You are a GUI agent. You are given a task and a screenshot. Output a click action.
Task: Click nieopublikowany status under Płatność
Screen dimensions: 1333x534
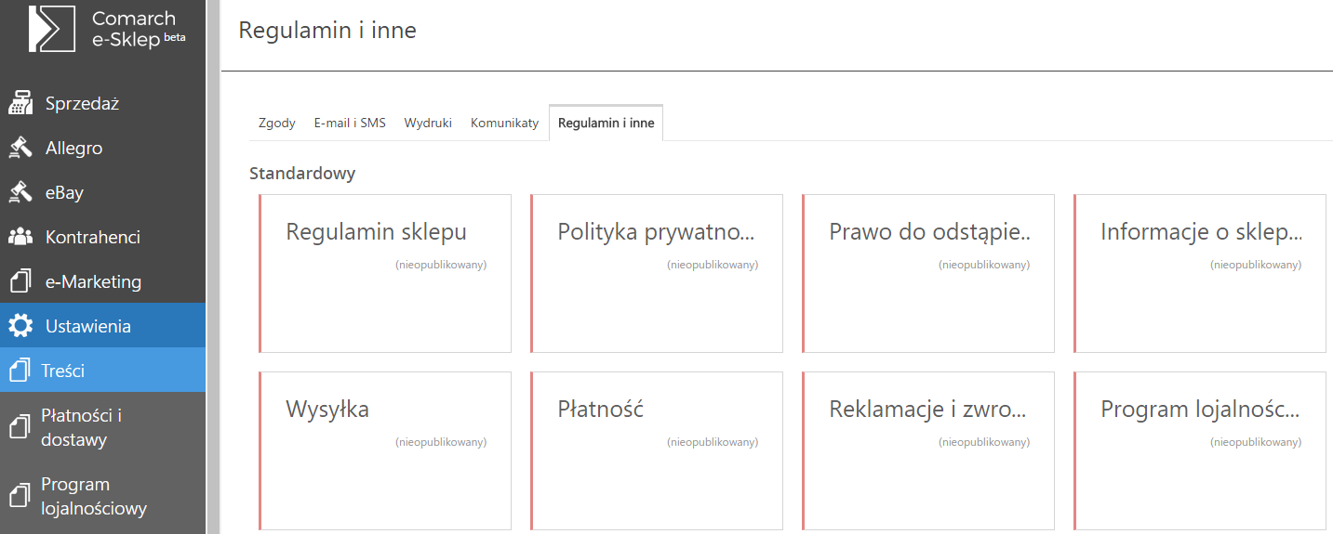click(713, 442)
